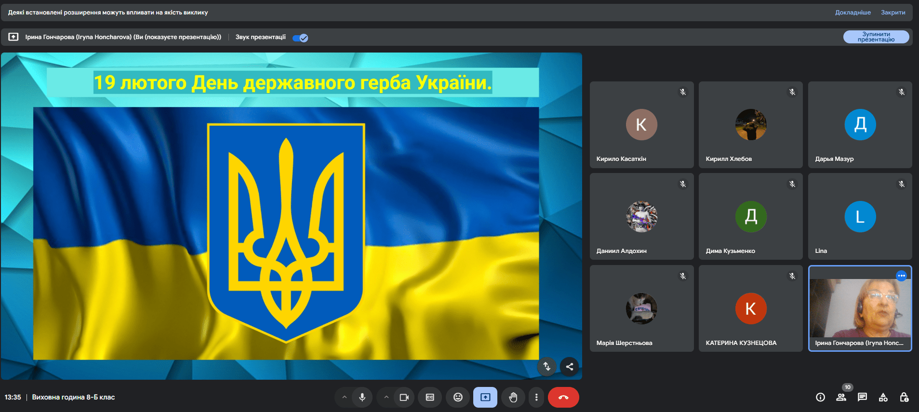This screenshot has width=919, height=412.
Task: Open the Докладніше link
Action: [853, 13]
